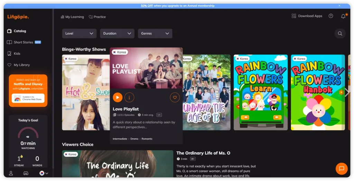Click the Romantic genre tag
The width and height of the screenshot is (354, 181).
click(x=147, y=139)
